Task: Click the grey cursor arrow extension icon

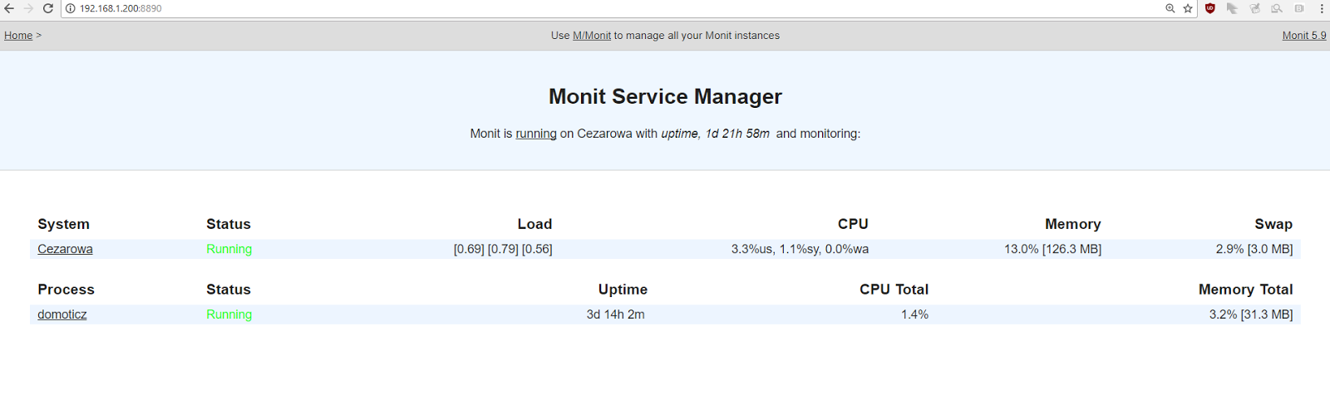Action: (1232, 8)
